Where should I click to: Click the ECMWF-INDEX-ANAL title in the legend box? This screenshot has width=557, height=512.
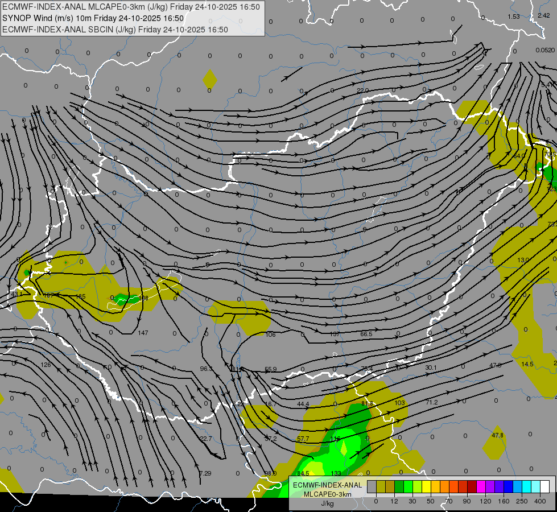click(327, 485)
